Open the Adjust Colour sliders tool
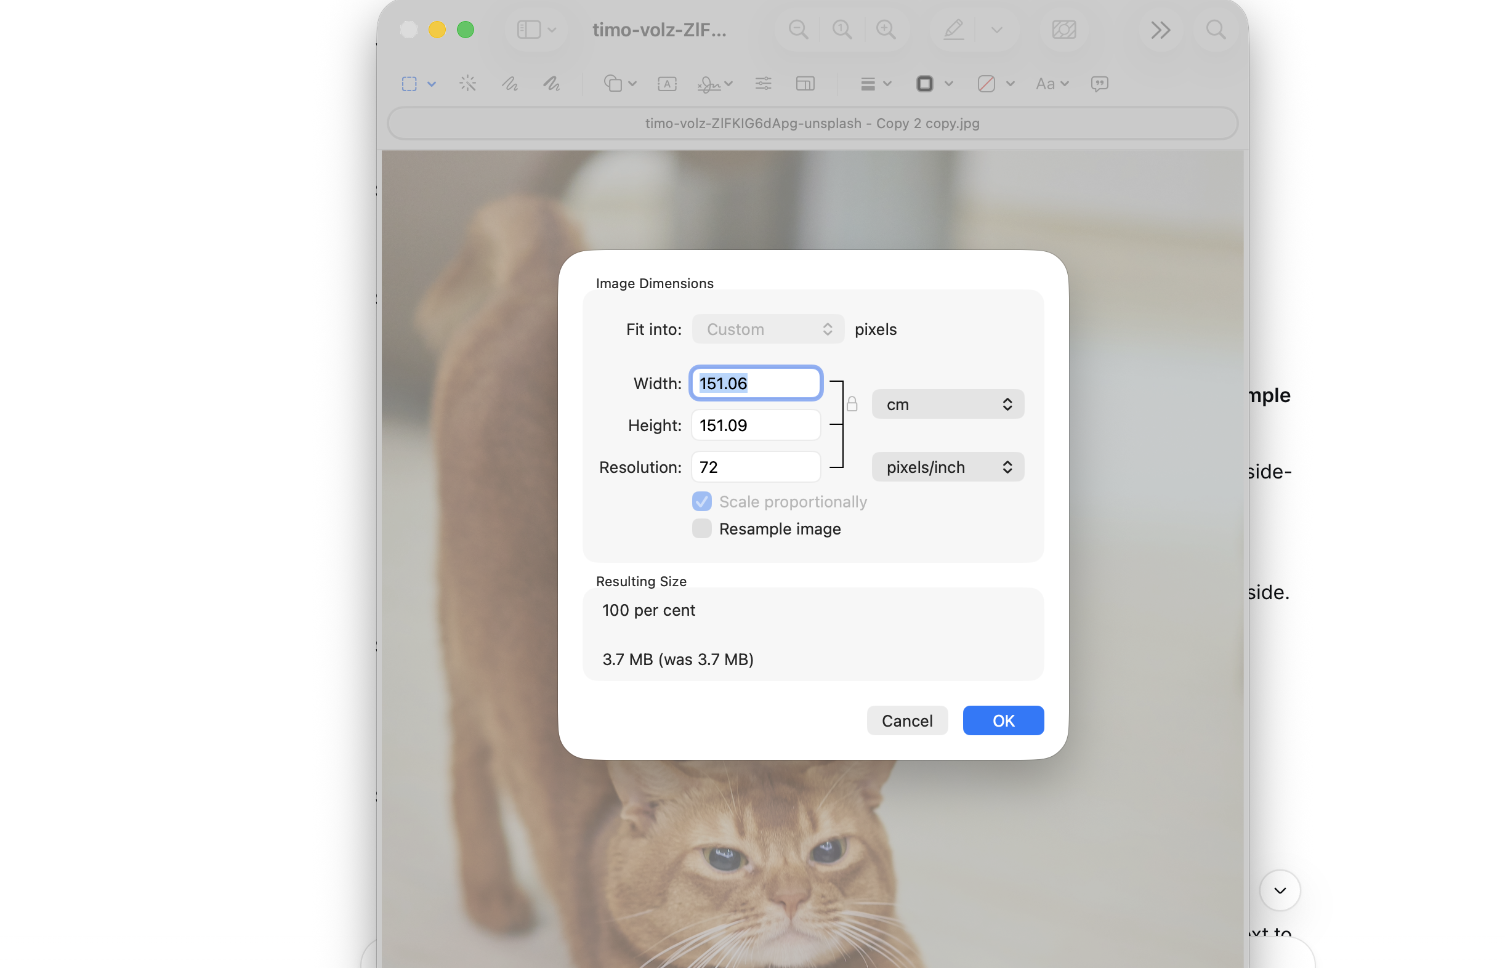1505x968 pixels. coord(763,84)
